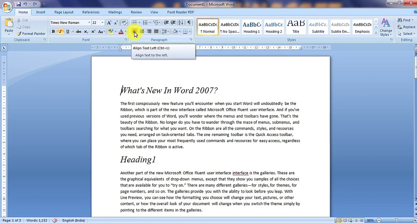Toggle superscript formatting

93,32
